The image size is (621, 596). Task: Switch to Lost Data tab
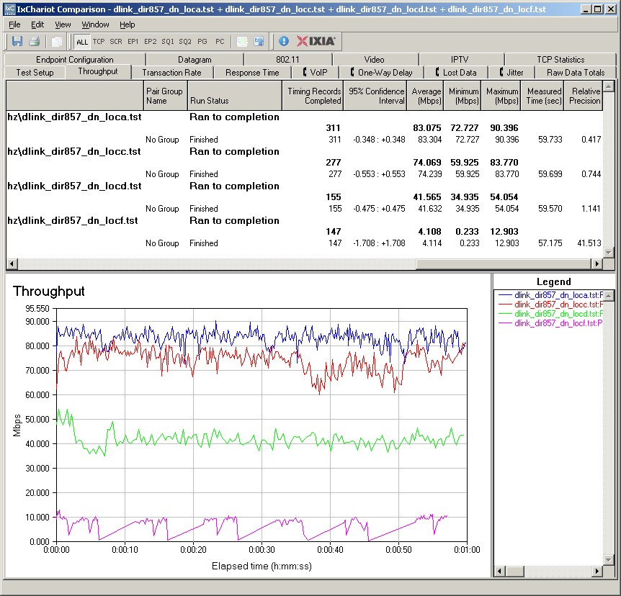[x=456, y=73]
